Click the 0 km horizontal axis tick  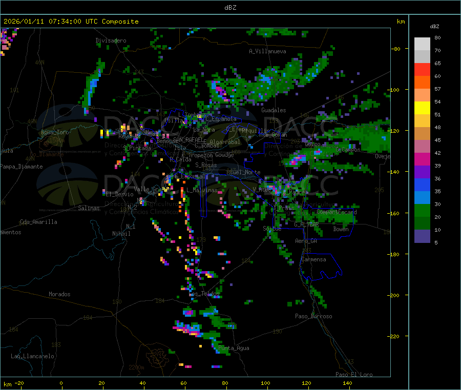tap(61, 383)
